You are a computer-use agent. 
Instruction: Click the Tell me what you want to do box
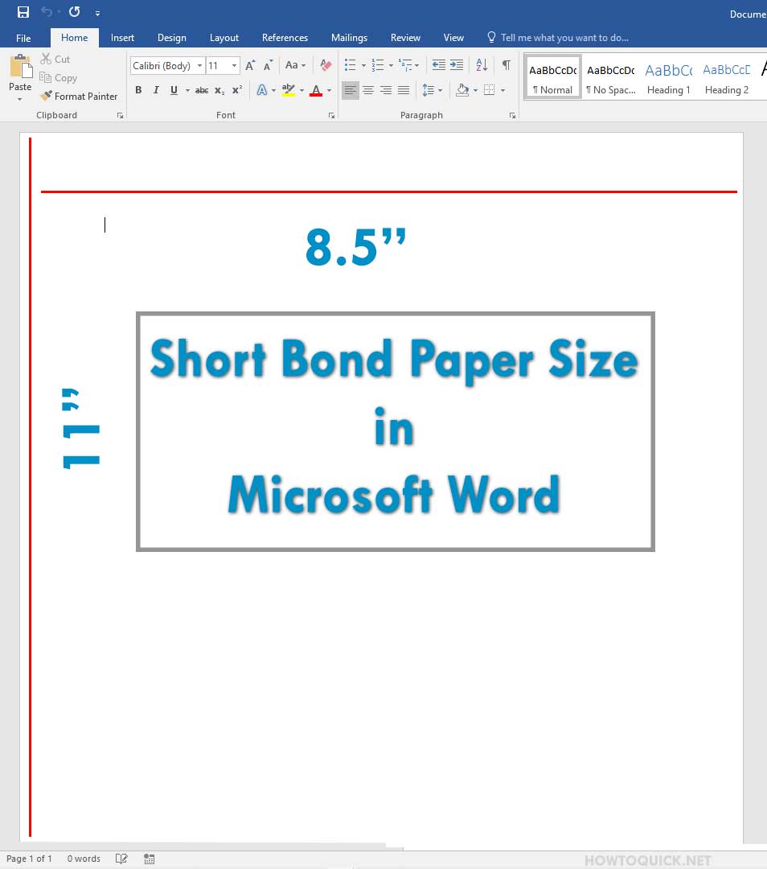558,37
